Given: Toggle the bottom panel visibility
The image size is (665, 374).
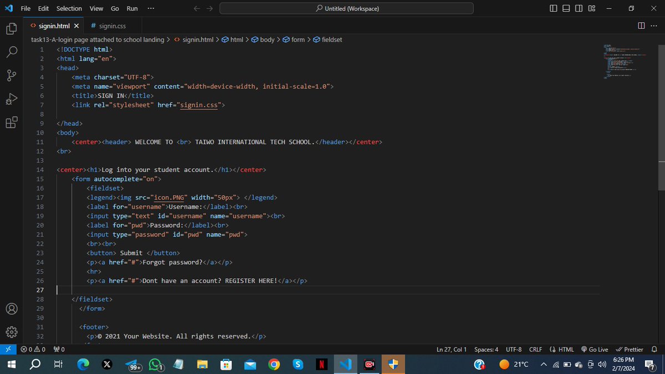Looking at the screenshot, I should point(567,8).
